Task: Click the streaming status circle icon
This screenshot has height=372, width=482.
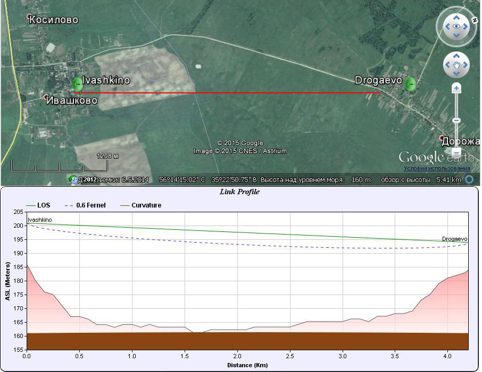Action: [x=469, y=179]
